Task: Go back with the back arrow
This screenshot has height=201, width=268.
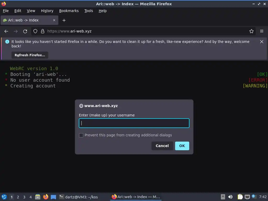Action: pos(6,31)
